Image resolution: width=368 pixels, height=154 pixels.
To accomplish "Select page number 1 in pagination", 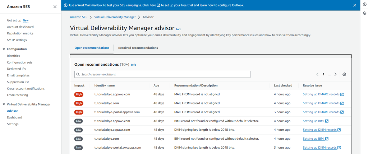I will [323, 74].
